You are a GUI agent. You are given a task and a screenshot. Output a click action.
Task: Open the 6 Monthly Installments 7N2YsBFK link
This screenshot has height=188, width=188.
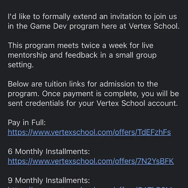91,161
